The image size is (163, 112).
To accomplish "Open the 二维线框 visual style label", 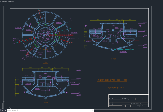I will 10,2.
